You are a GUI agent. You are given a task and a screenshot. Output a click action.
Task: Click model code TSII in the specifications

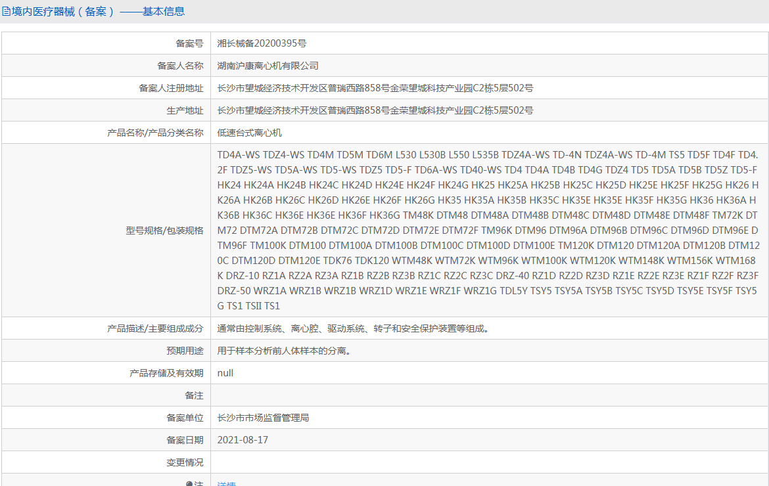254,306
